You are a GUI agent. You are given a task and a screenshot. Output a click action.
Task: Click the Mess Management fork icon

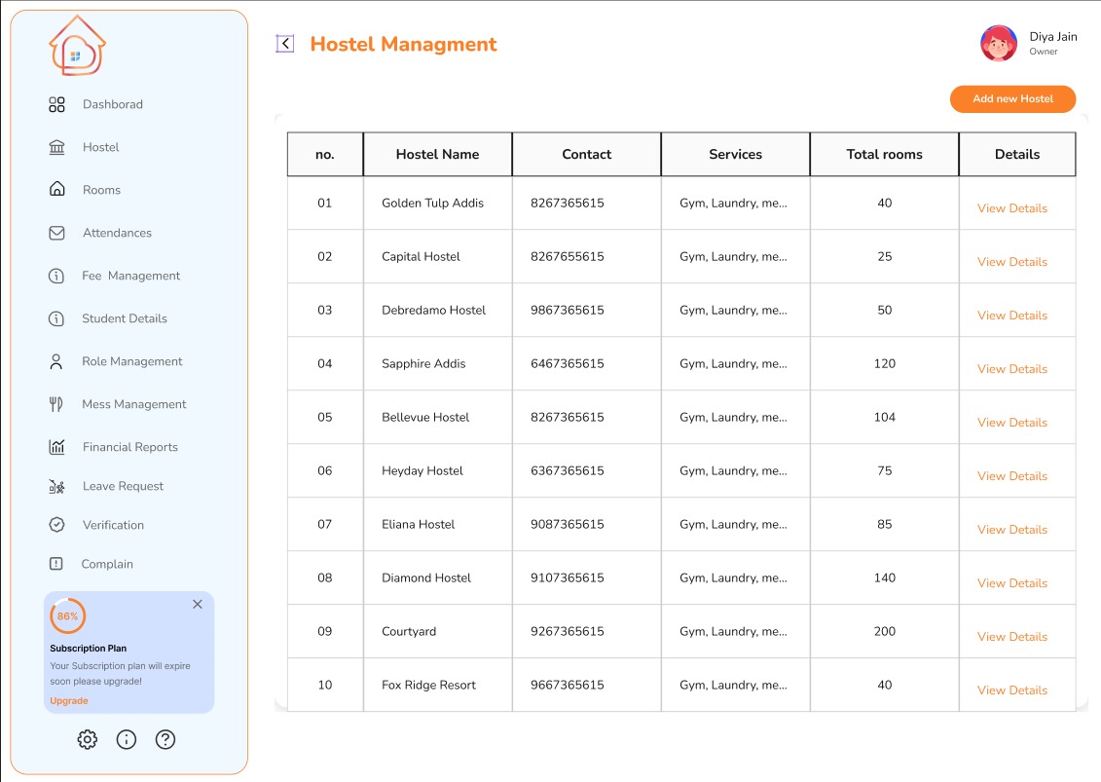[x=56, y=404]
